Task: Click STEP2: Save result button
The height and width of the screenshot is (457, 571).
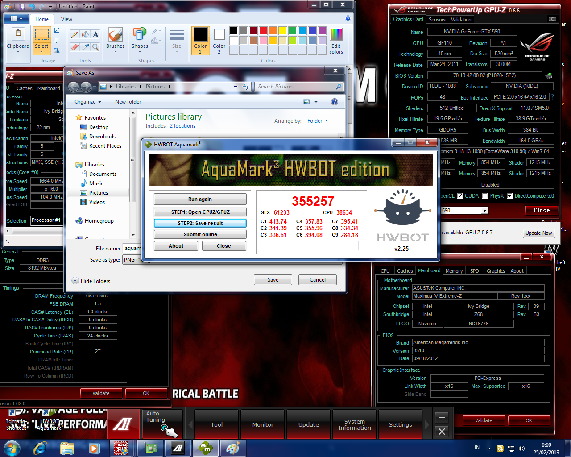Action: (200, 223)
